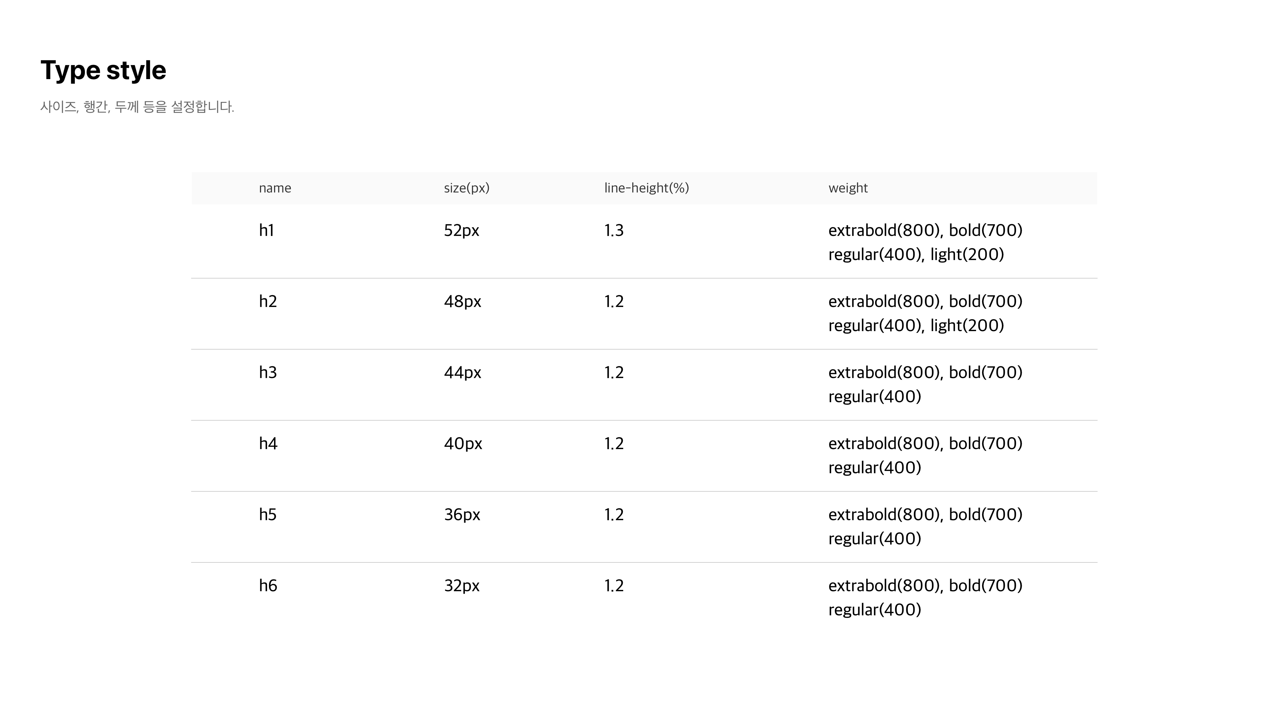Image resolution: width=1288 pixels, height=724 pixels.
Task: Click the 'line-height(%)' column header
Action: pos(646,188)
